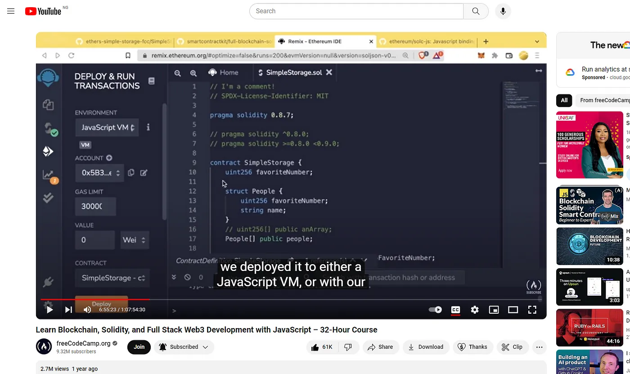Image resolution: width=630 pixels, height=374 pixels.
Task: Skip to the next video
Action: [x=68, y=310]
